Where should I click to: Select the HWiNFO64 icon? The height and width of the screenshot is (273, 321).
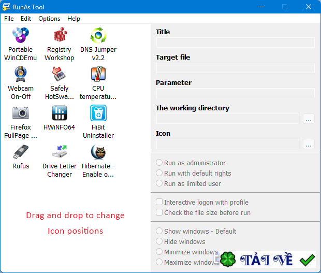click(60, 113)
